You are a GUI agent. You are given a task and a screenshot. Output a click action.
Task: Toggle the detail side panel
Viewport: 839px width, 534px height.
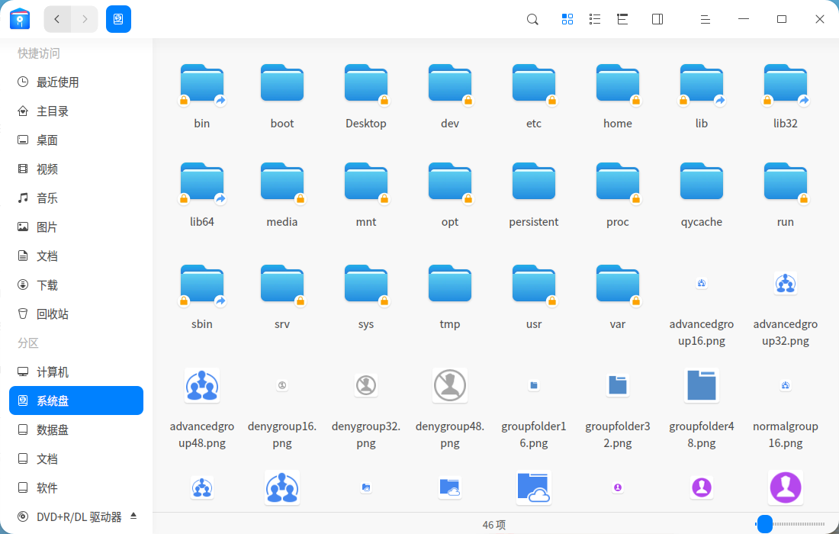click(x=657, y=20)
